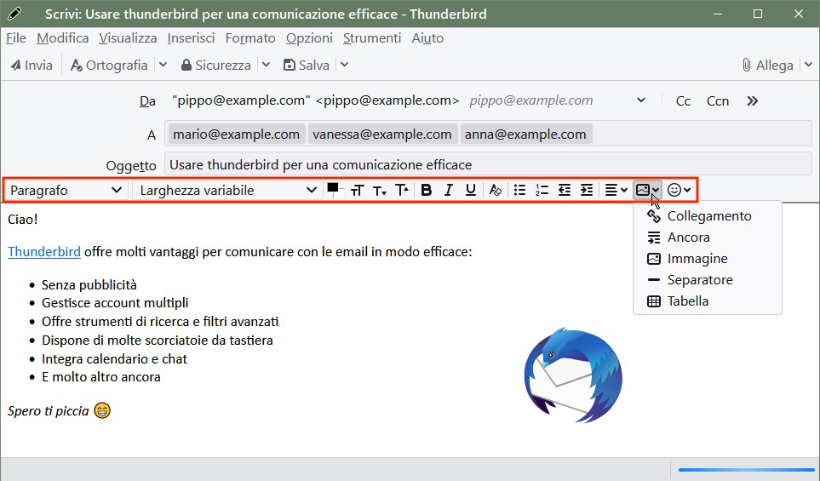This screenshot has width=820, height=481.
Task: Open the Larghezza variabile font dropdown
Action: (x=227, y=191)
